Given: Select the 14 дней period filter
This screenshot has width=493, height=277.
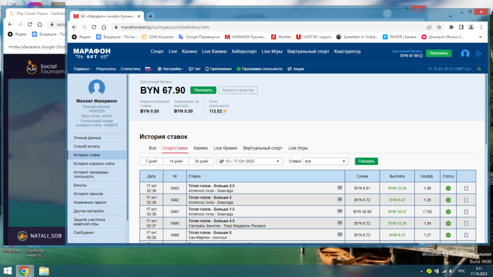Looking at the screenshot, I should point(176,161).
